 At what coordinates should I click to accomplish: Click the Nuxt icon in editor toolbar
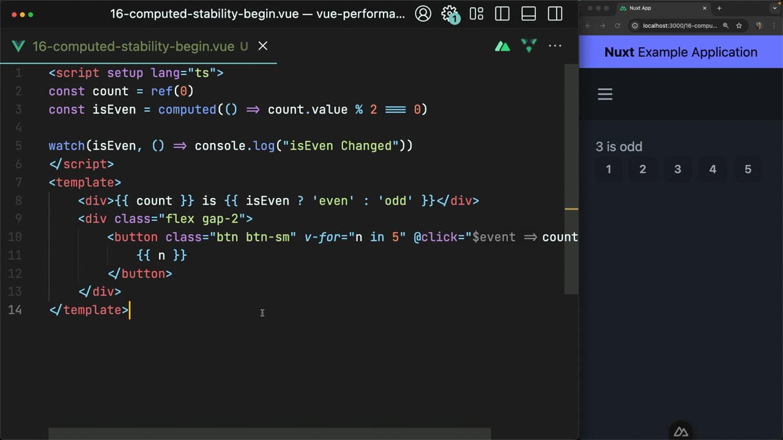[x=502, y=46]
